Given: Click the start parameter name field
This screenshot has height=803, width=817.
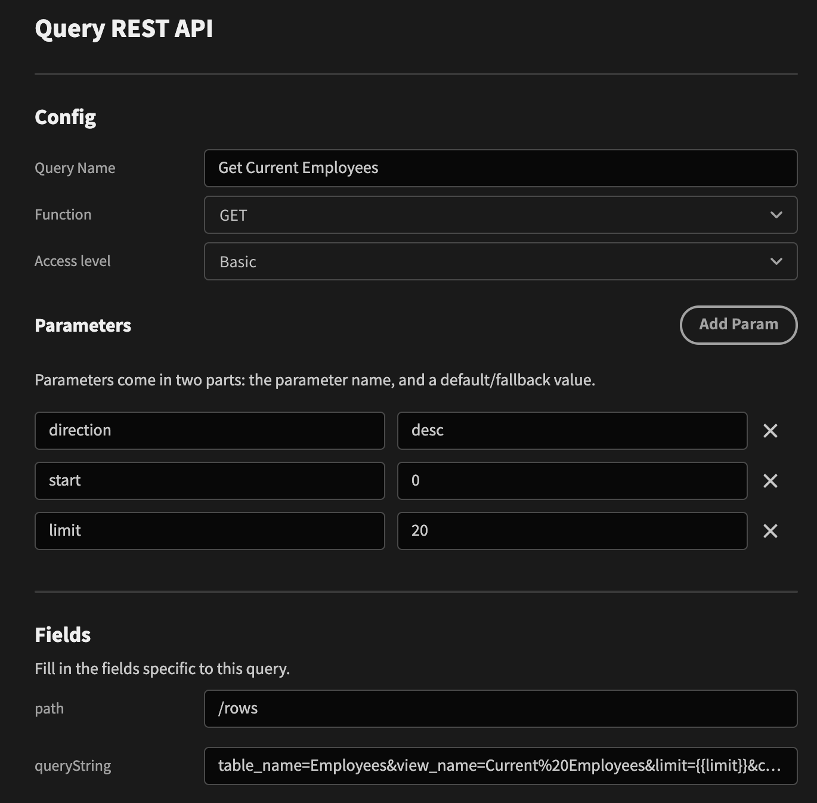Looking at the screenshot, I should (x=209, y=481).
